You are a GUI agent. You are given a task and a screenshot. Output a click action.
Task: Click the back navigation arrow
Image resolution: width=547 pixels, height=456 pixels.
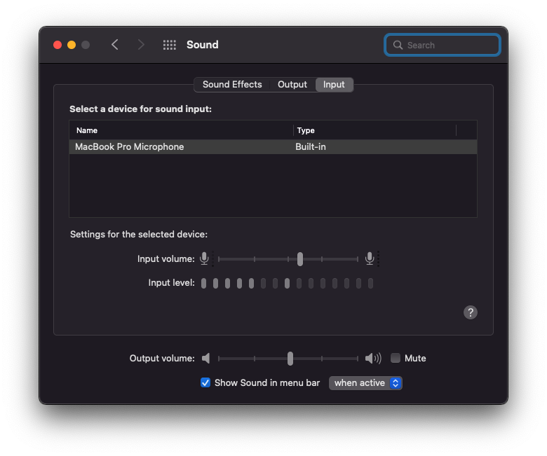(115, 45)
